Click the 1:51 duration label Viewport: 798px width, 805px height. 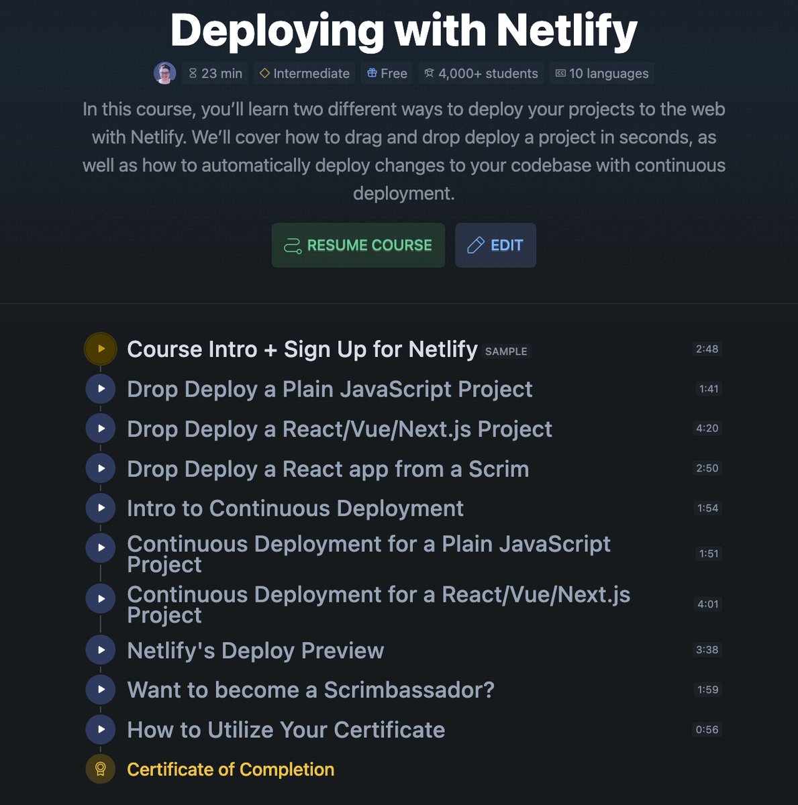tap(709, 553)
